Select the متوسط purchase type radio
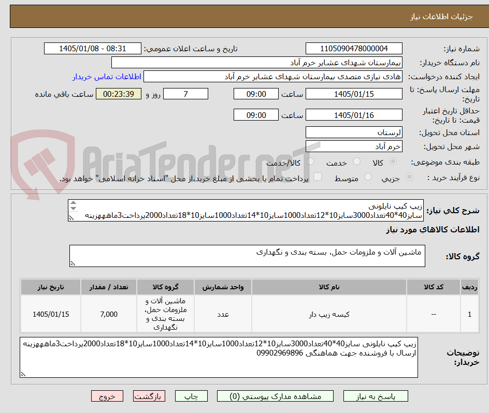 pos(368,177)
